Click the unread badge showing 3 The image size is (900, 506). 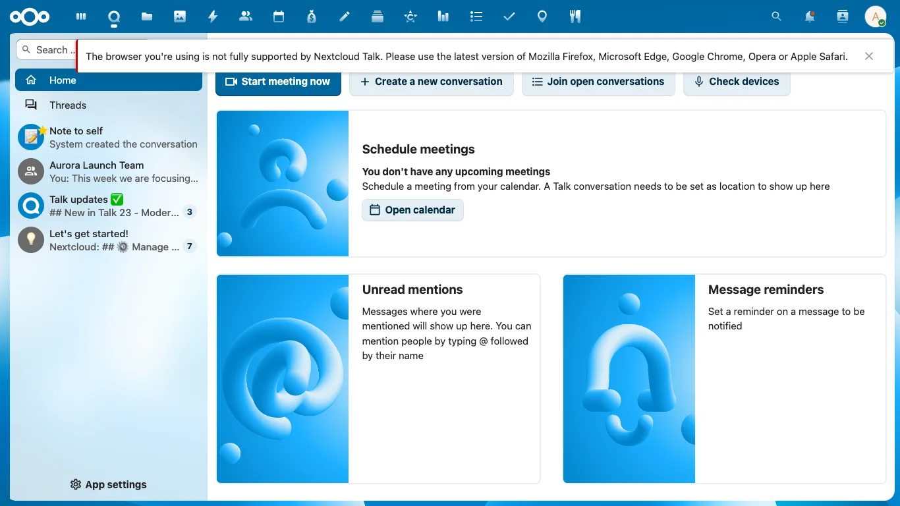click(190, 212)
